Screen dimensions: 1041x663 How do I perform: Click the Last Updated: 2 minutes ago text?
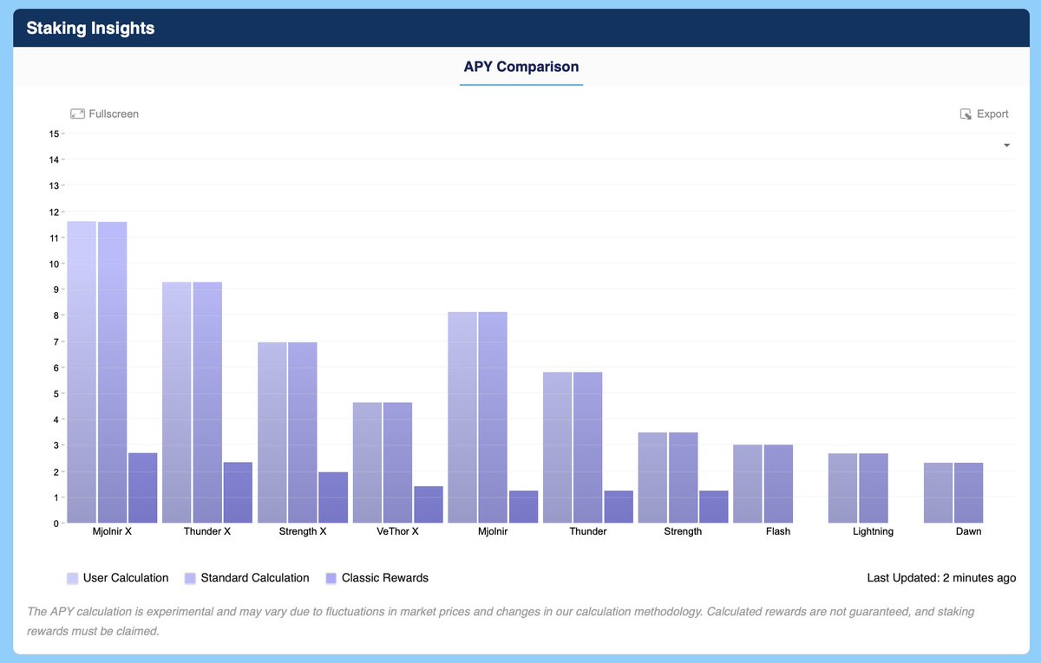(941, 578)
